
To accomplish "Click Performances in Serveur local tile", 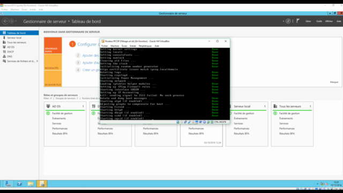I will pyautogui.click(x=242, y=129).
